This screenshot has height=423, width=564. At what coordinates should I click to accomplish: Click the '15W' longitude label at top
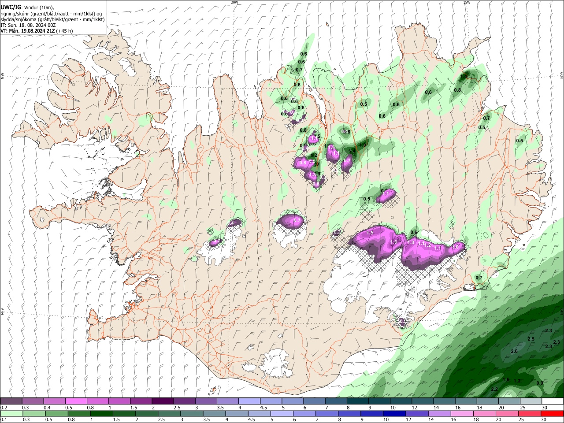click(x=467, y=2)
